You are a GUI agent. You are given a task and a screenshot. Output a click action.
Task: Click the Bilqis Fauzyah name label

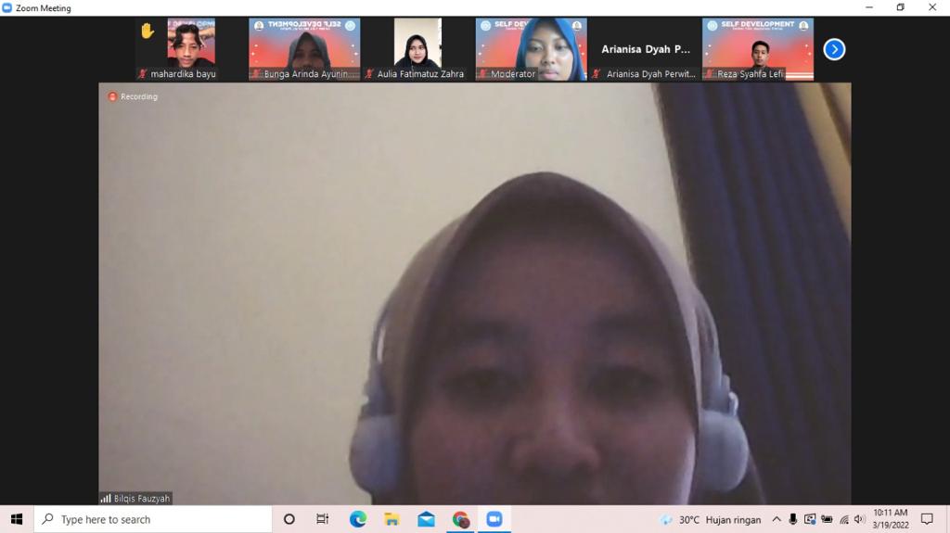point(142,499)
